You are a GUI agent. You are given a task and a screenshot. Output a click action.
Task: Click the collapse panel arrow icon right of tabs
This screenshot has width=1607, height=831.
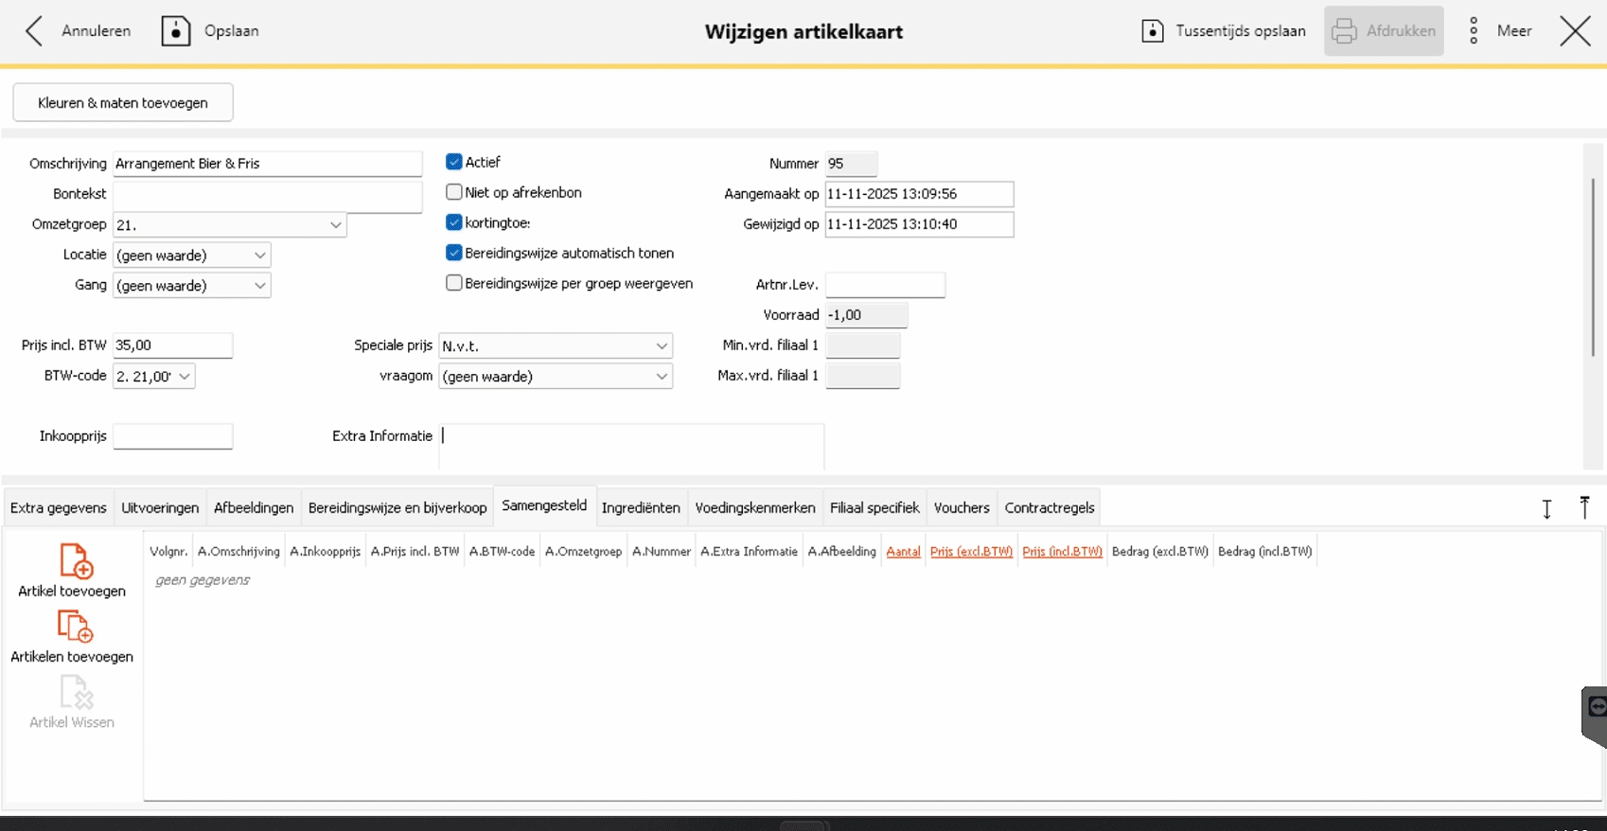[1584, 508]
